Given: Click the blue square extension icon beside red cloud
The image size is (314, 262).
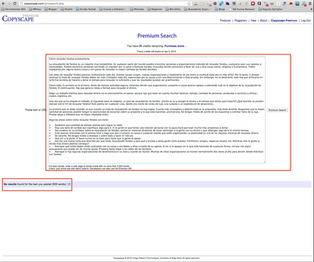Looking at the screenshot, I should [x=298, y=4].
